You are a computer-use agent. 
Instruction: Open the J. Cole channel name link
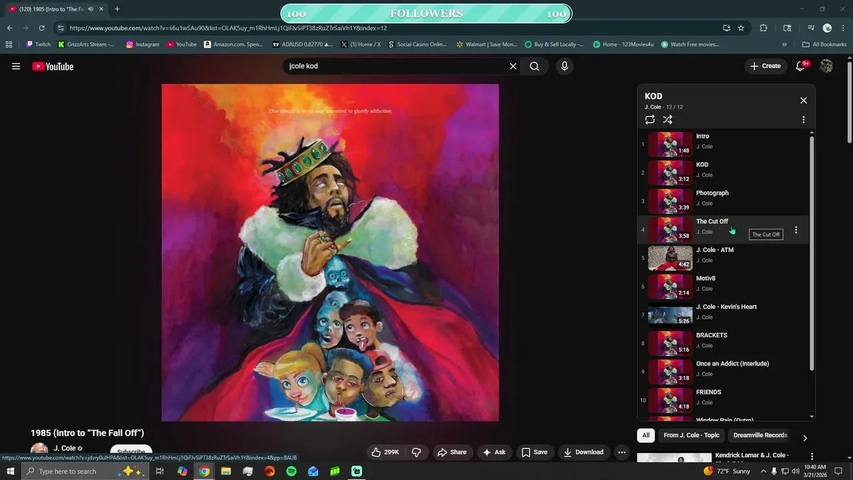coord(65,449)
